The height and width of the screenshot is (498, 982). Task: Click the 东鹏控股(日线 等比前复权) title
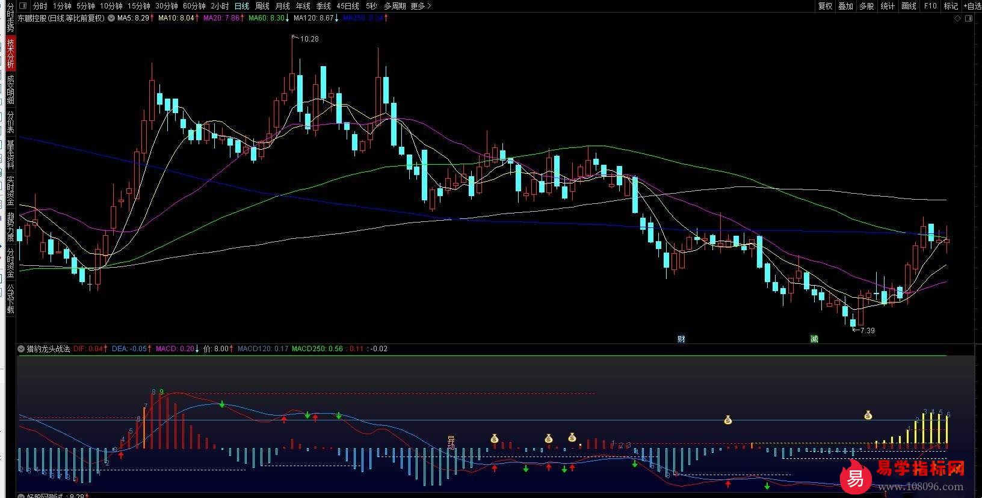tap(61, 18)
